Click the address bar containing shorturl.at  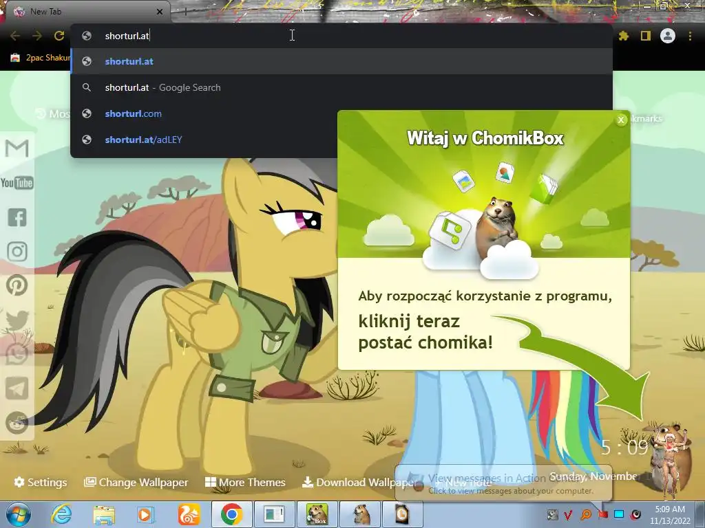[x=341, y=36]
